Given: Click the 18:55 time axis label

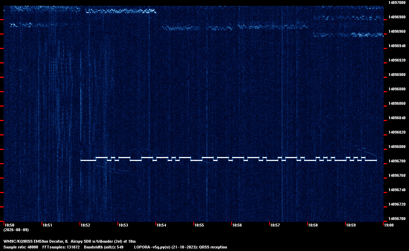Looking at the screenshot, I should coord(199,225).
